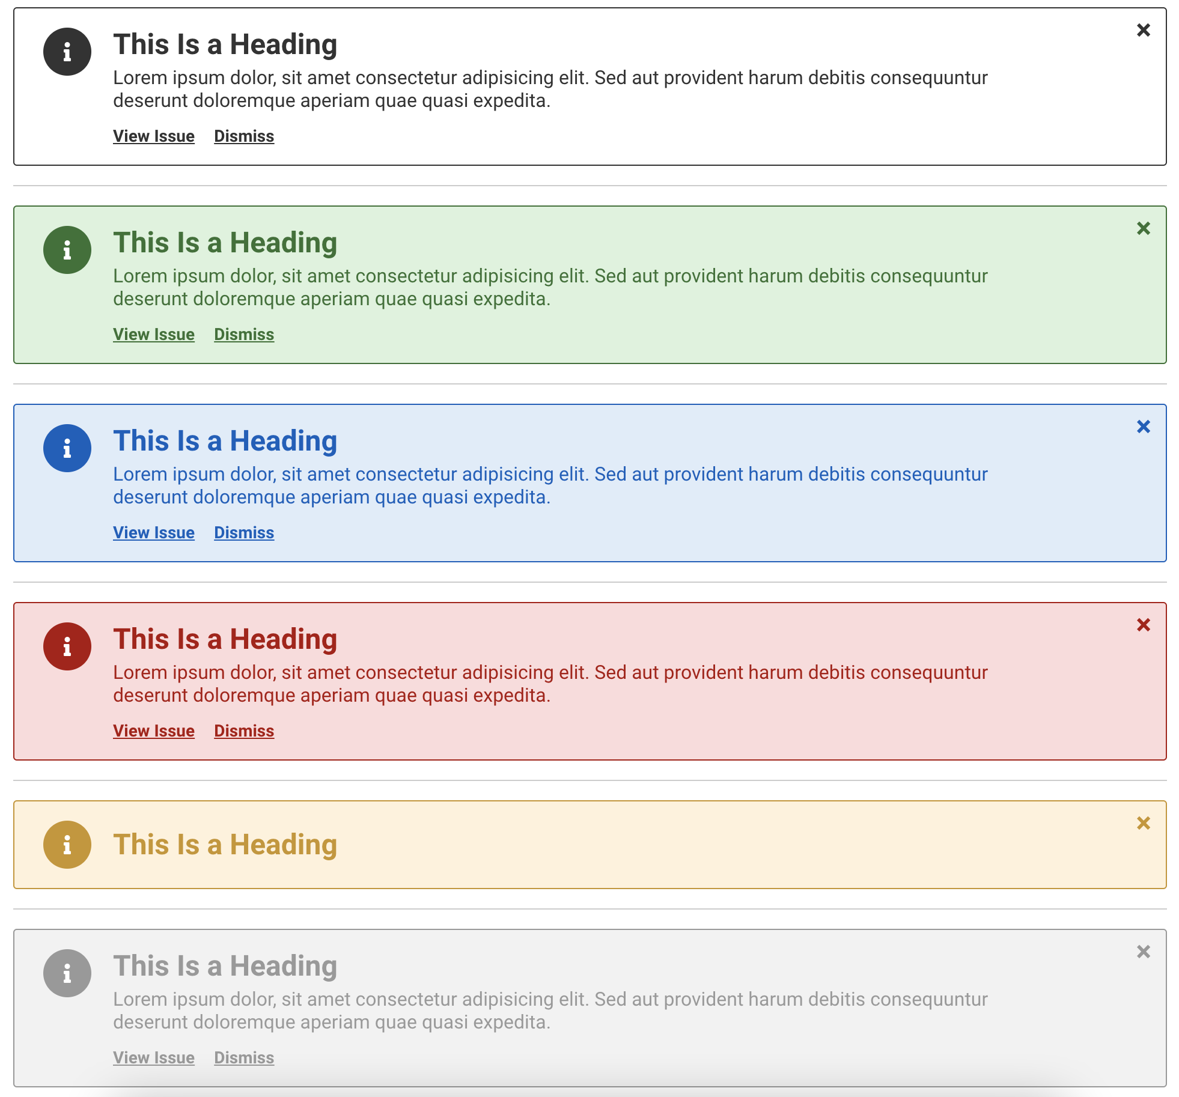Click Dismiss in the gray alert
Screen dimensions: 1179x1097
pos(244,1058)
